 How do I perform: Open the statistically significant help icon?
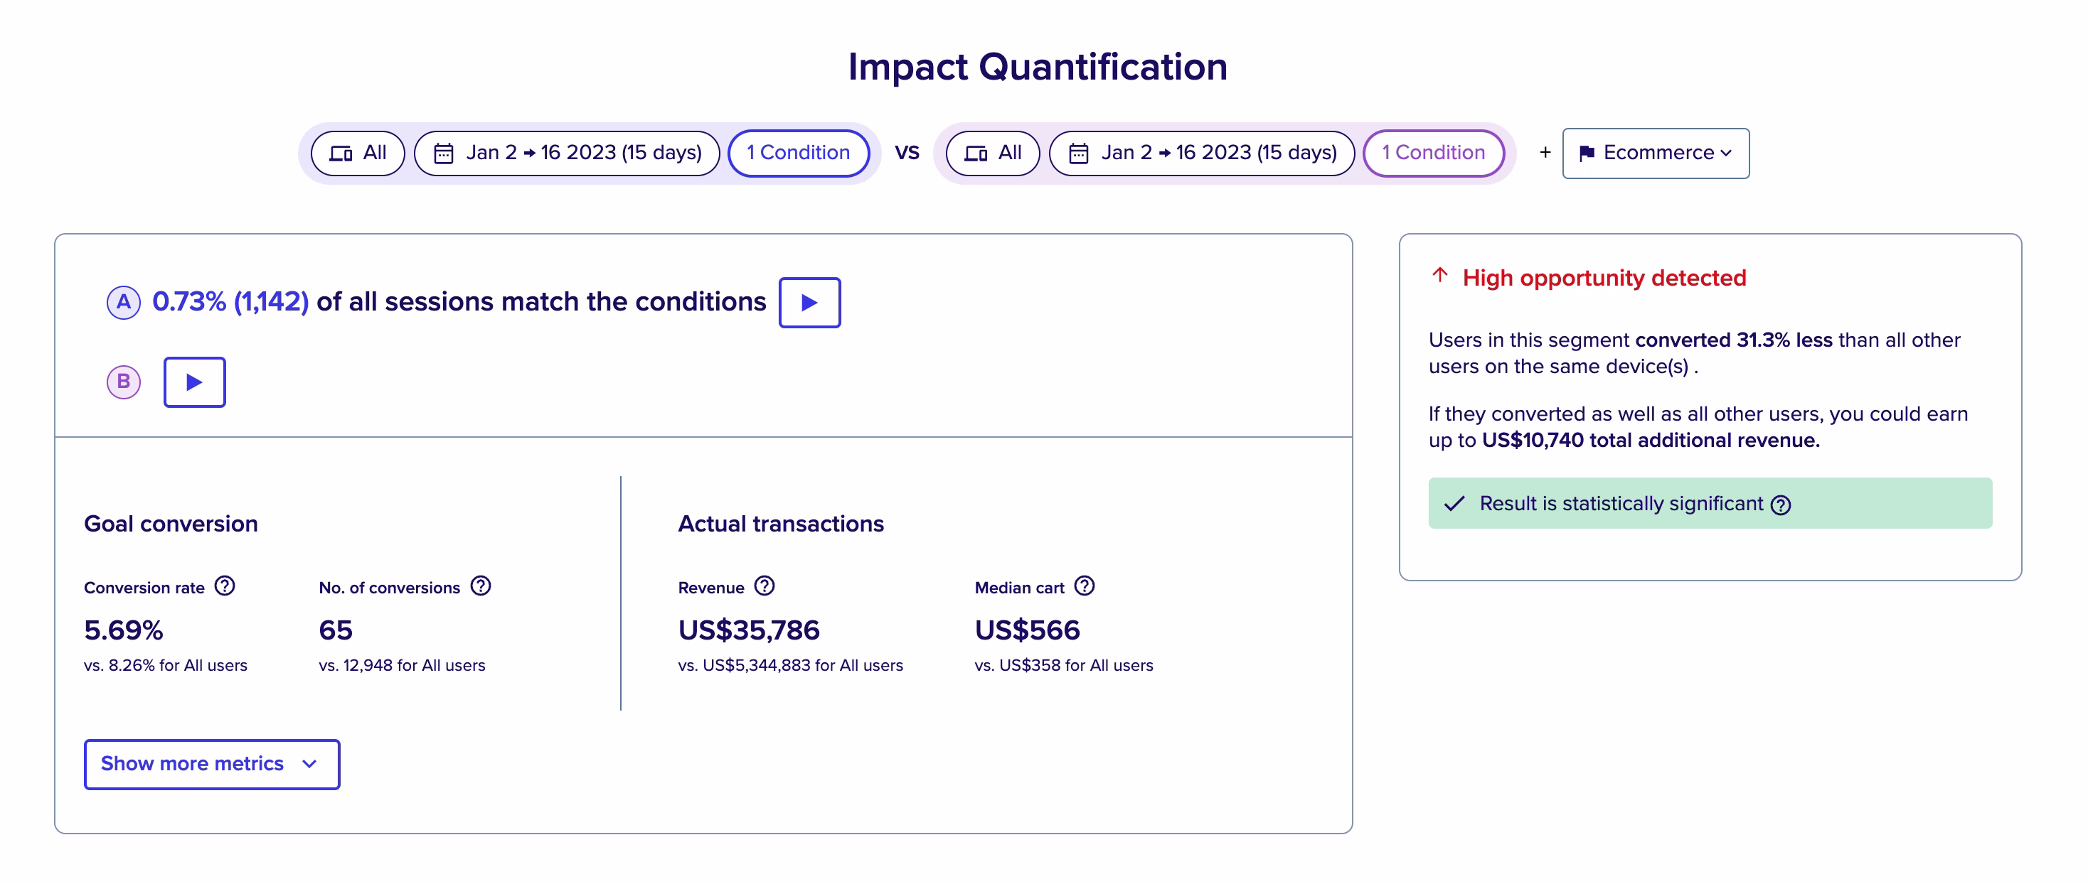click(1781, 504)
